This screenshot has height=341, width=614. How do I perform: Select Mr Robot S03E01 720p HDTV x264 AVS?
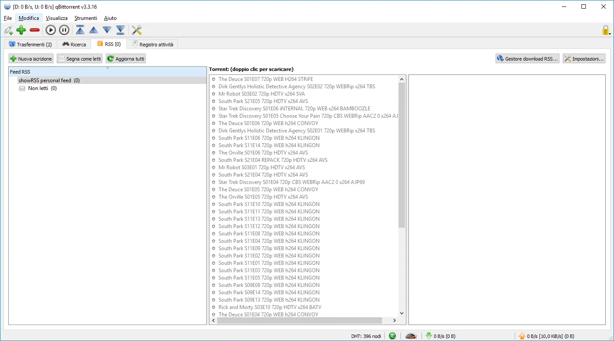[x=261, y=167]
